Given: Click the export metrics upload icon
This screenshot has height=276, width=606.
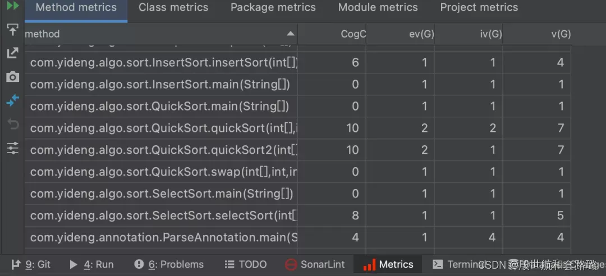Looking at the screenshot, I should coord(12,29).
